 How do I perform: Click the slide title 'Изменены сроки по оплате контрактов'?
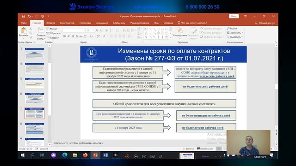coord(174,51)
